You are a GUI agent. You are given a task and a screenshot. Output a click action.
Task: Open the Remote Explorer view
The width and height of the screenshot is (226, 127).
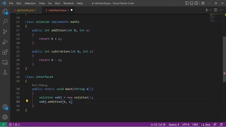(5, 62)
